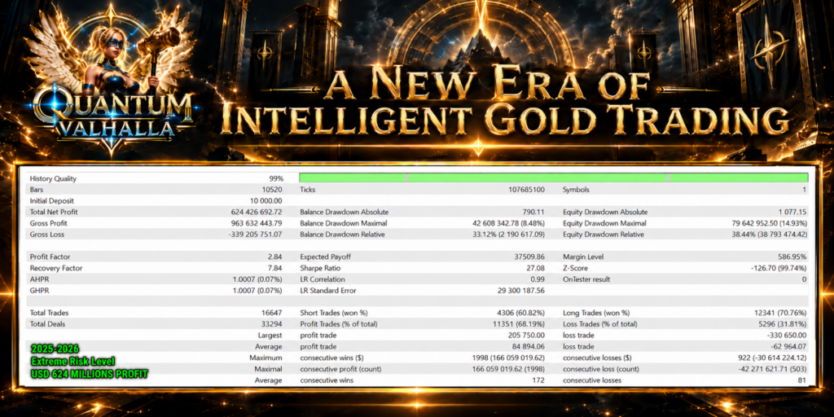Select the LR Correlation value '0.99'
The image size is (834, 417).
[538, 279]
